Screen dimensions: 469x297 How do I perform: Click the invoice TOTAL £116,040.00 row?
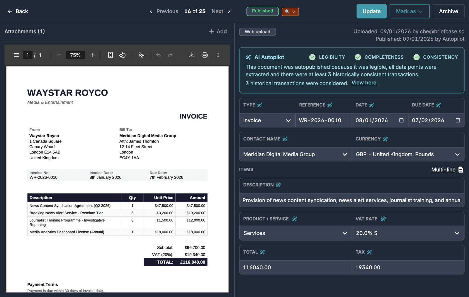coord(176,262)
